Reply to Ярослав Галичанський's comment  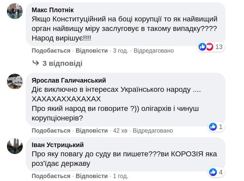[x=92, y=131]
